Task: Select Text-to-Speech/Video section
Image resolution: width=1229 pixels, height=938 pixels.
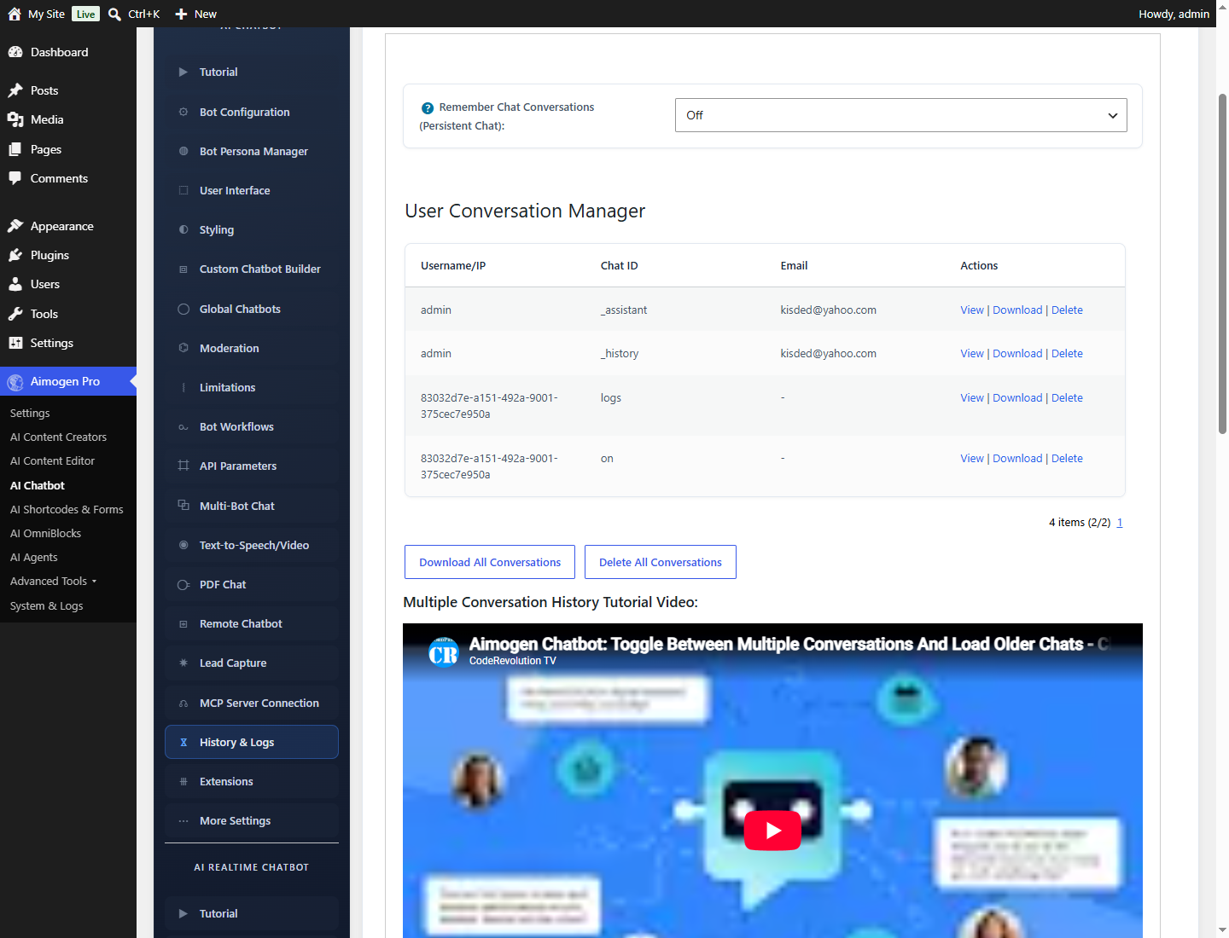Action: click(x=252, y=545)
